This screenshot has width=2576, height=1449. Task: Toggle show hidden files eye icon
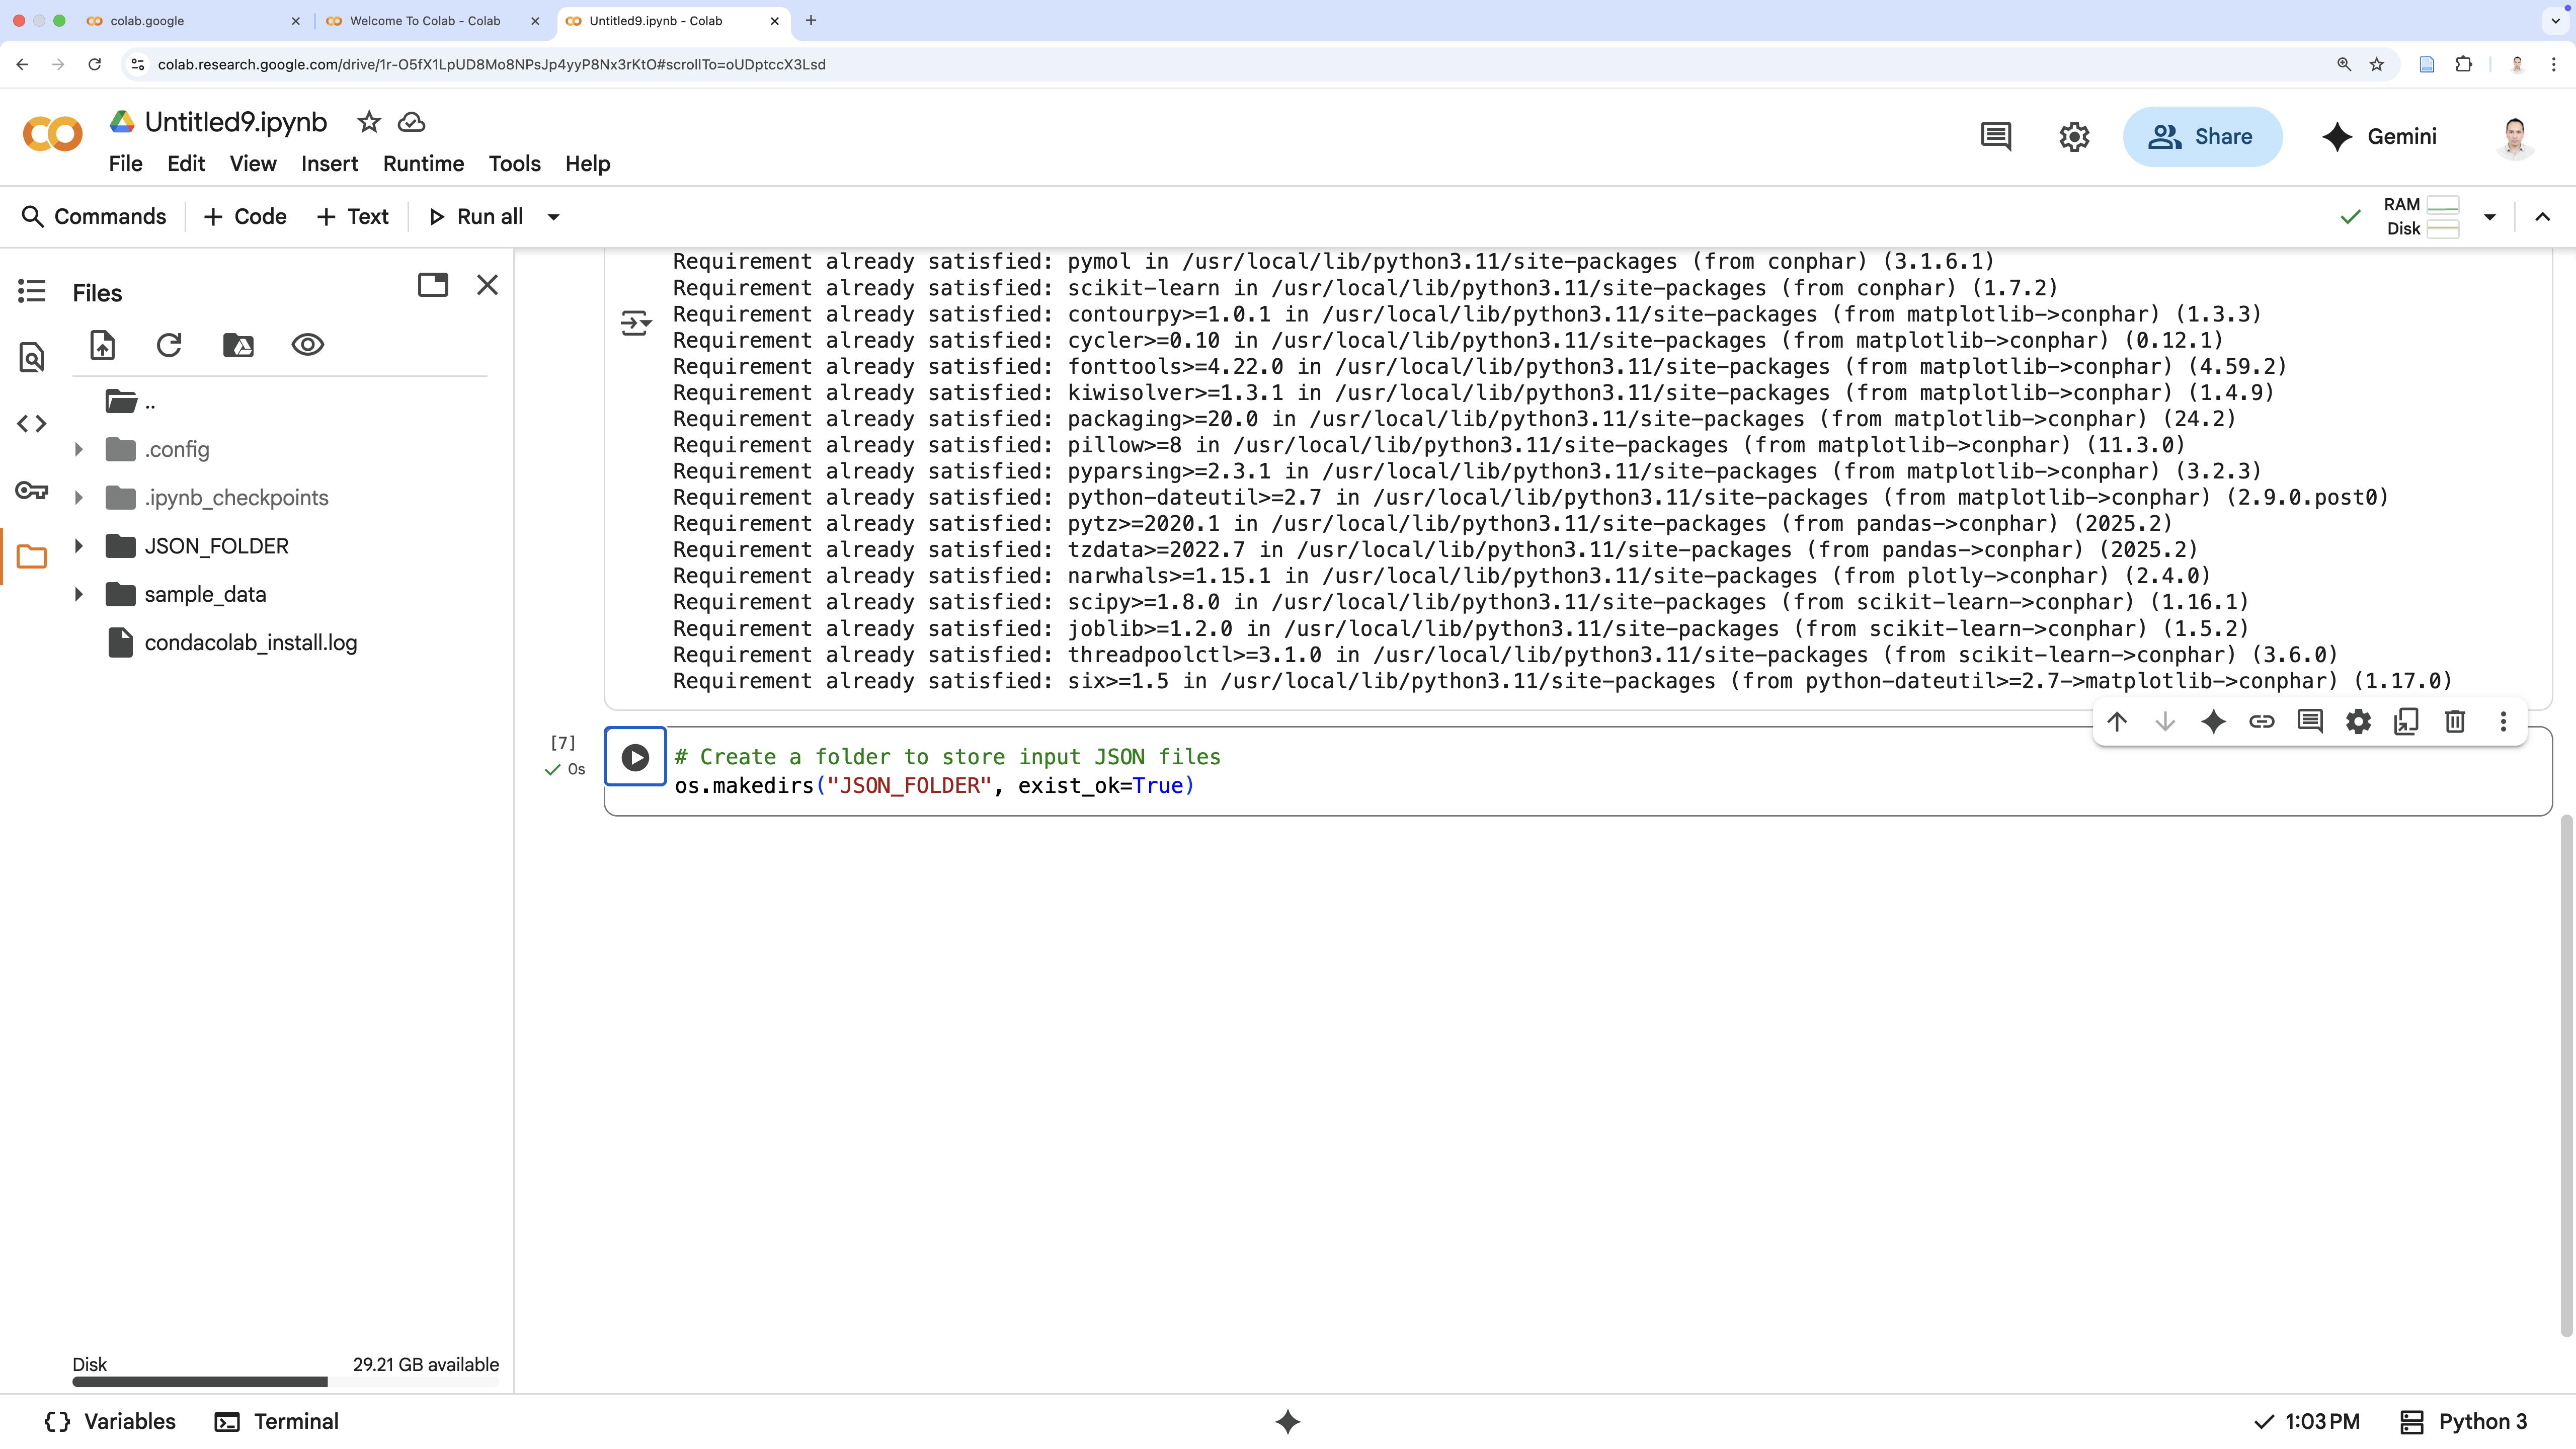point(307,345)
